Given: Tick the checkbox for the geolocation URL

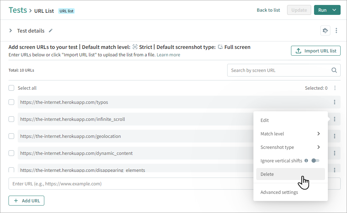Looking at the screenshot, I should 11,136.
